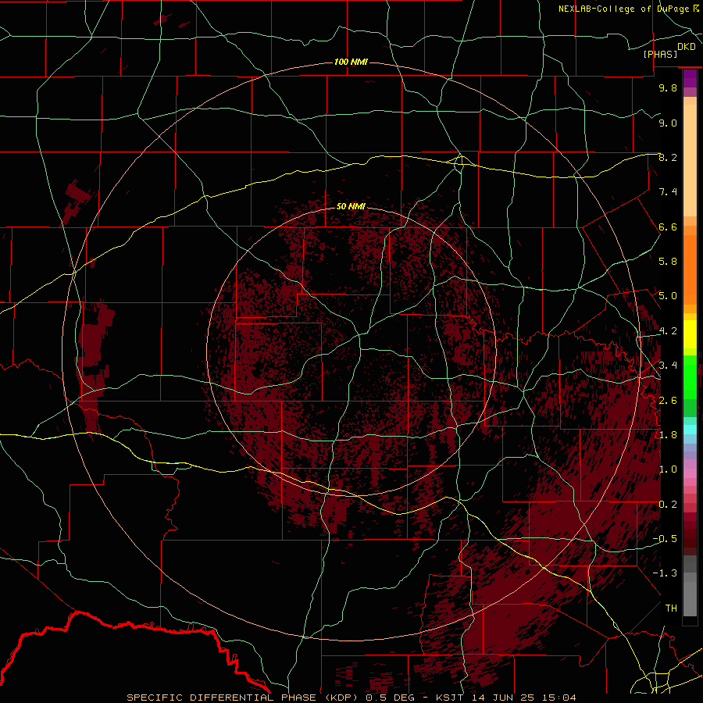Click the -0.5 scale value

(x=665, y=539)
